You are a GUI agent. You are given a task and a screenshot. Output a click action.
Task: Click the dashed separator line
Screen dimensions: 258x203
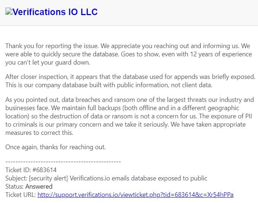(x=63, y=161)
